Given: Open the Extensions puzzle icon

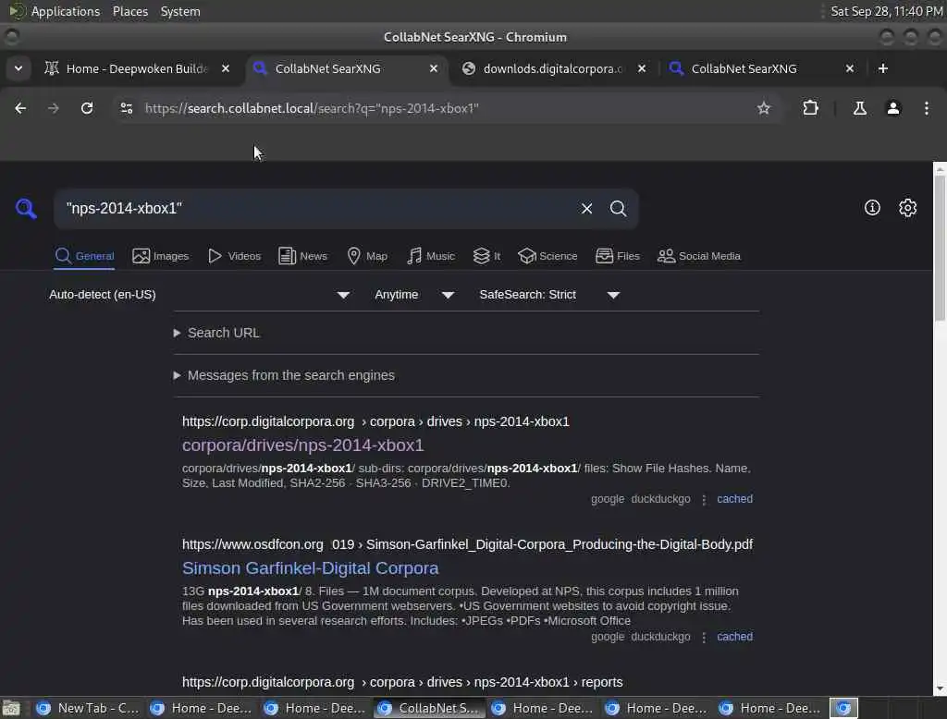Looking at the screenshot, I should [810, 108].
